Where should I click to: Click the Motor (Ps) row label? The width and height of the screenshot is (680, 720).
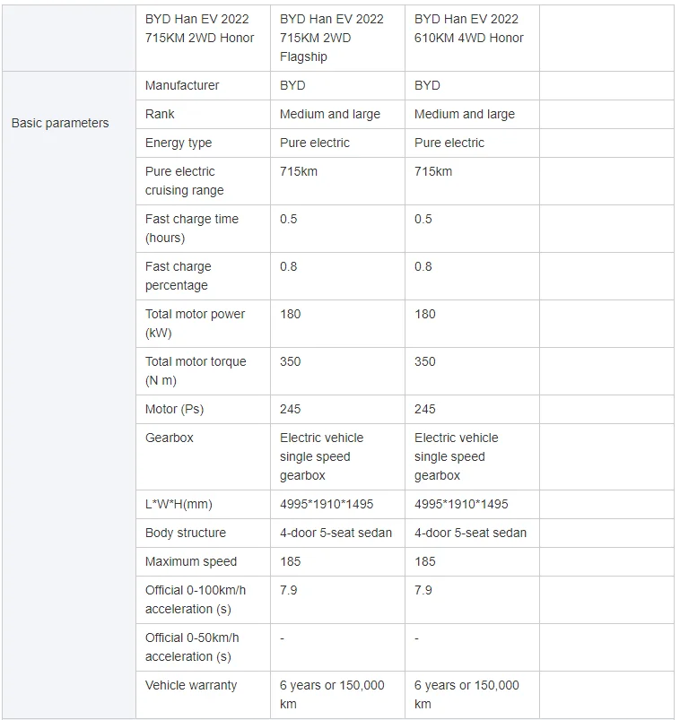pos(174,409)
